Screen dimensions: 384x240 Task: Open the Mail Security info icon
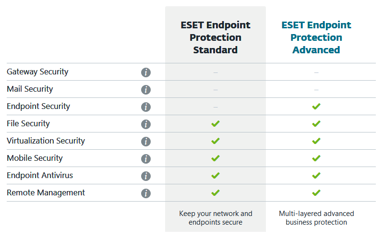pos(146,90)
